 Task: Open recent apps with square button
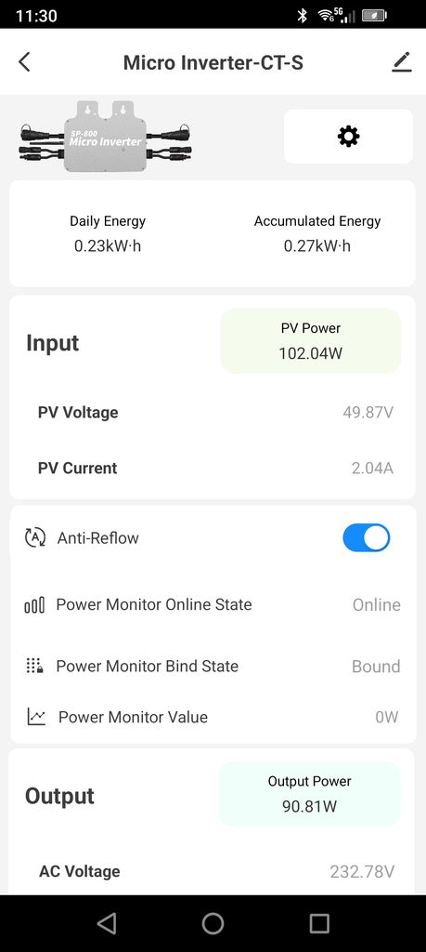[x=319, y=923]
